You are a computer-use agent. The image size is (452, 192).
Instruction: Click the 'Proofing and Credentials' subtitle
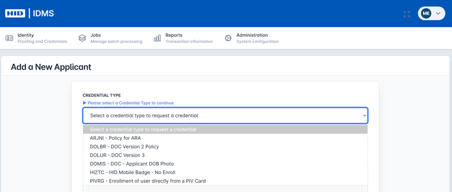click(x=42, y=41)
